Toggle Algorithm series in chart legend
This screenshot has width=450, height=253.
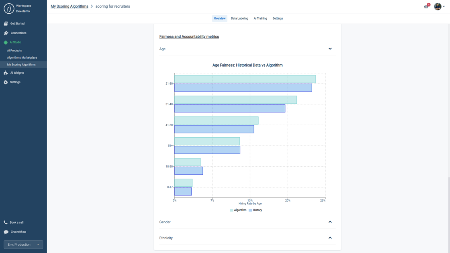point(238,210)
